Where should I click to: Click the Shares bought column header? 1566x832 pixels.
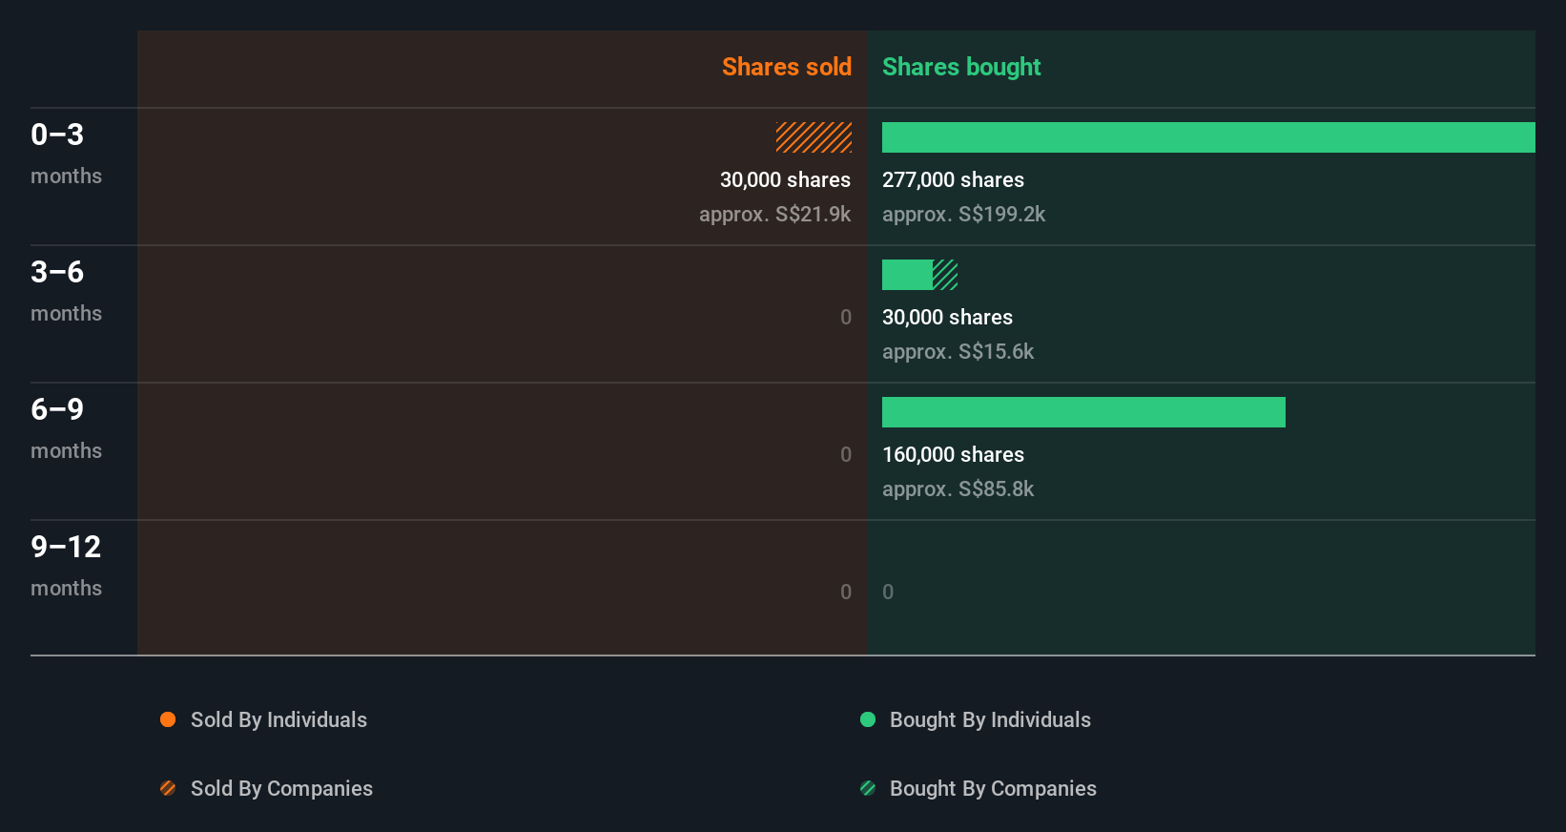click(961, 67)
